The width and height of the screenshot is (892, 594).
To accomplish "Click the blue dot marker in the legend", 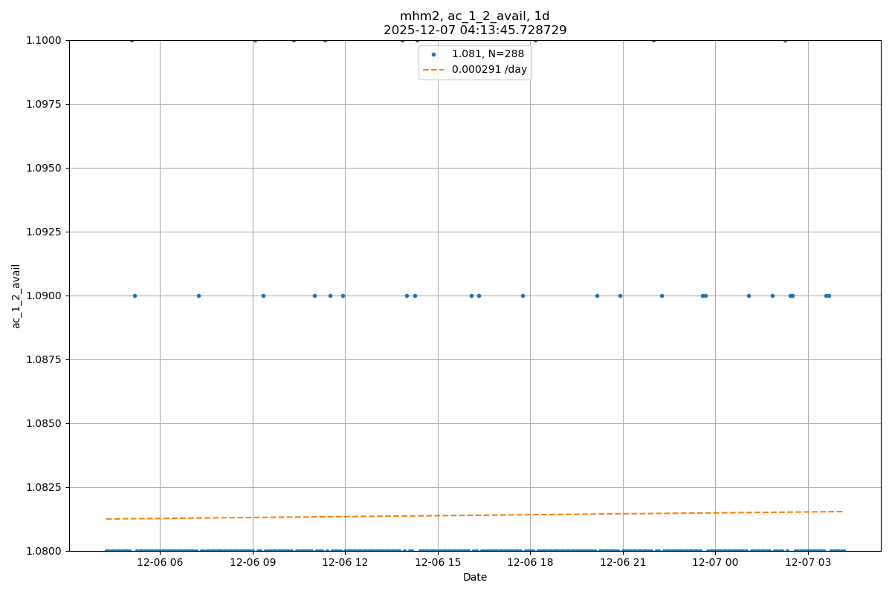I will (433, 54).
